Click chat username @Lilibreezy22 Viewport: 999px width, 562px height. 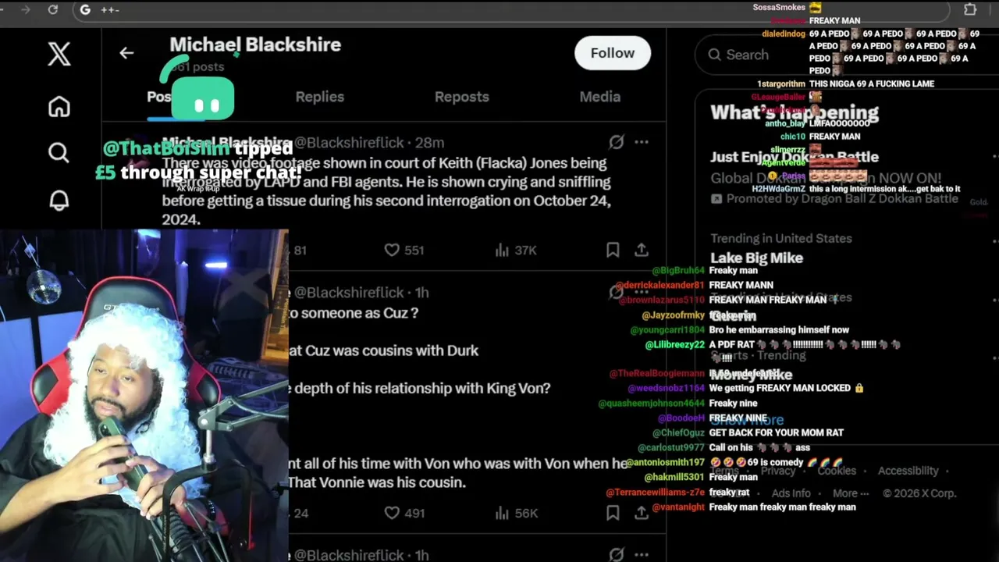tap(675, 345)
